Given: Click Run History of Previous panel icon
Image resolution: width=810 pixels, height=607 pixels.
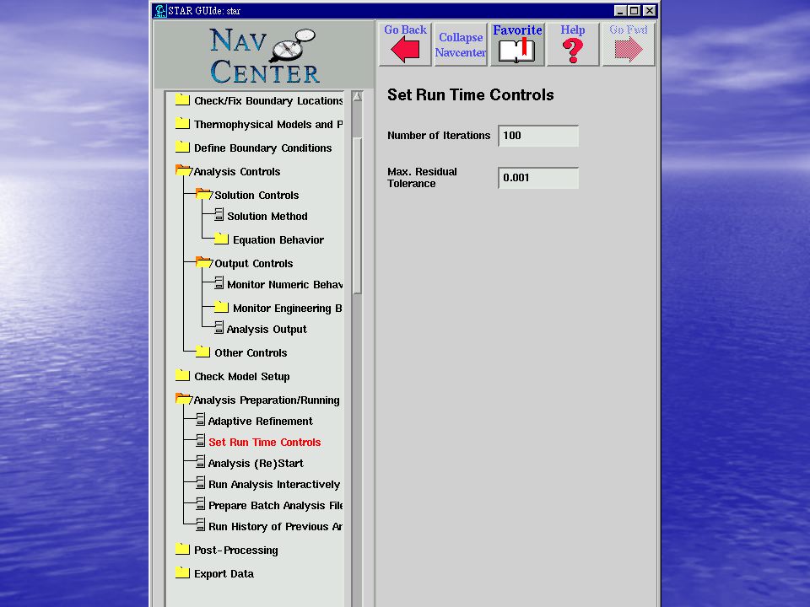Looking at the screenshot, I should click(x=201, y=525).
